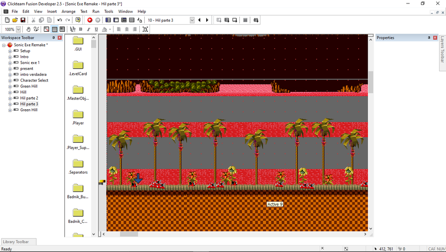Expand the Hil parte 3 node
This screenshot has height=252, width=446.
point(10,104)
